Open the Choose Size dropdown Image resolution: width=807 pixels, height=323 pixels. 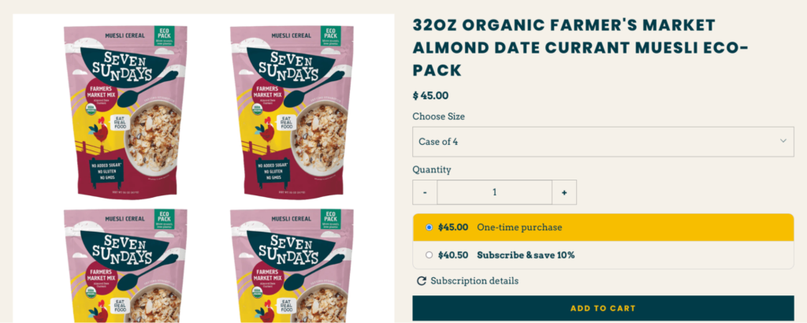(602, 141)
